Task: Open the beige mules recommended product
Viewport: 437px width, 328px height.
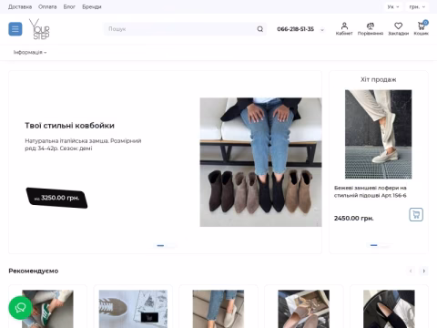Action: (x=303, y=309)
